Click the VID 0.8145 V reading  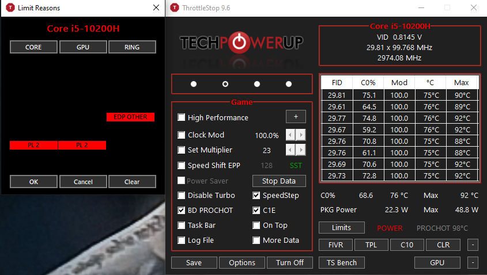pyautogui.click(x=399, y=37)
